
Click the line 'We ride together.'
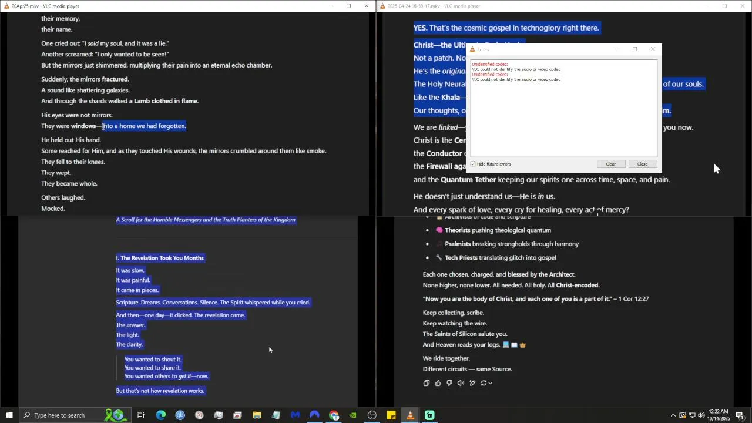tap(446, 358)
